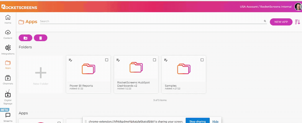Tick the HubSpot Dashboards v2 checkbox
This screenshot has width=302, height=123.
155,60
